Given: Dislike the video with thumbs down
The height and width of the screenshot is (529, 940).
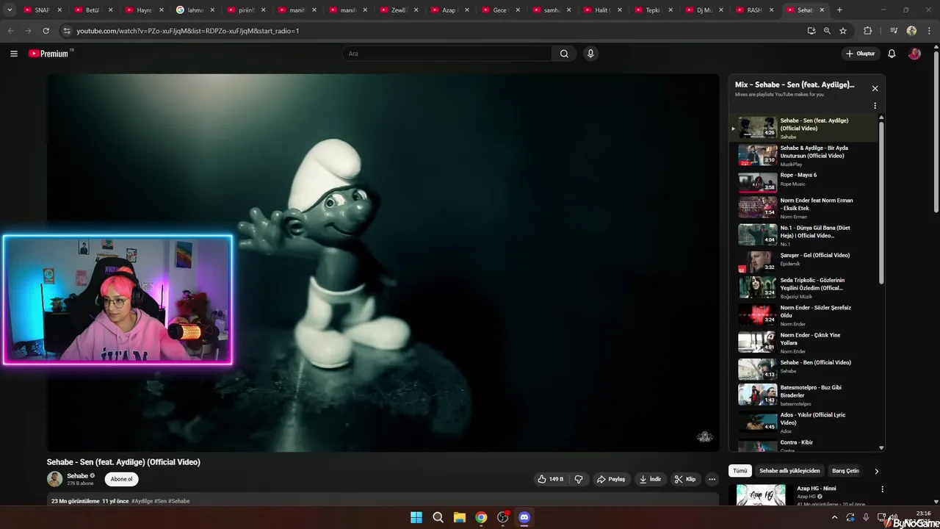Looking at the screenshot, I should pyautogui.click(x=579, y=479).
